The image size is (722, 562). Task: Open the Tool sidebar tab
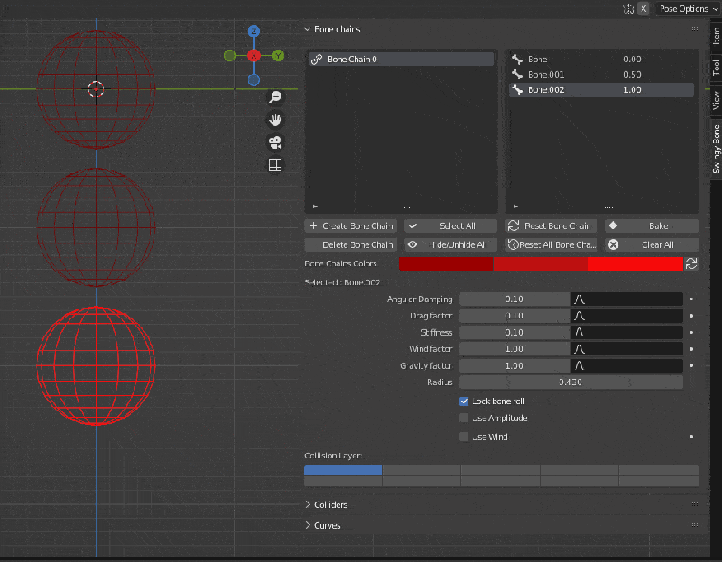click(x=716, y=68)
